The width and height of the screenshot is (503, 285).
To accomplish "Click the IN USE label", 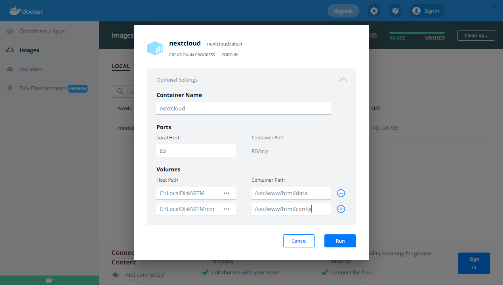I will pos(397,38).
